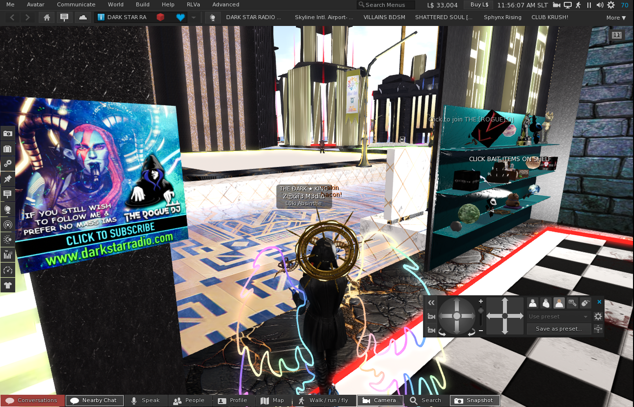Open the Communicate menu
The height and width of the screenshot is (407, 634).
[76, 4]
